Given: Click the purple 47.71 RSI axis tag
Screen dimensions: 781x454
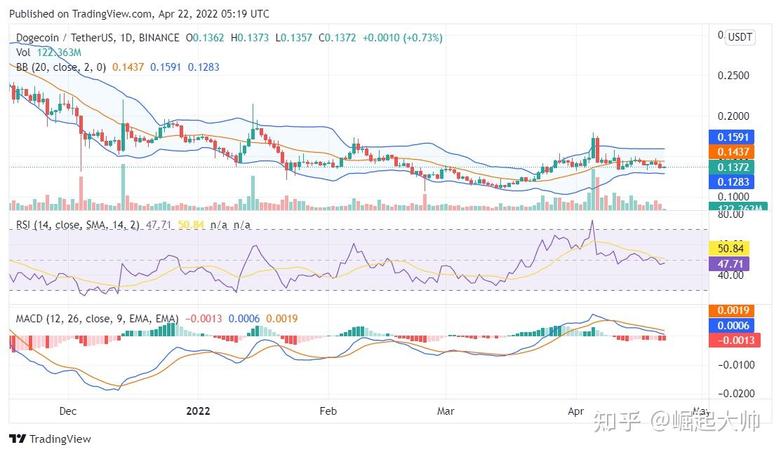Looking at the screenshot, I should (729, 264).
